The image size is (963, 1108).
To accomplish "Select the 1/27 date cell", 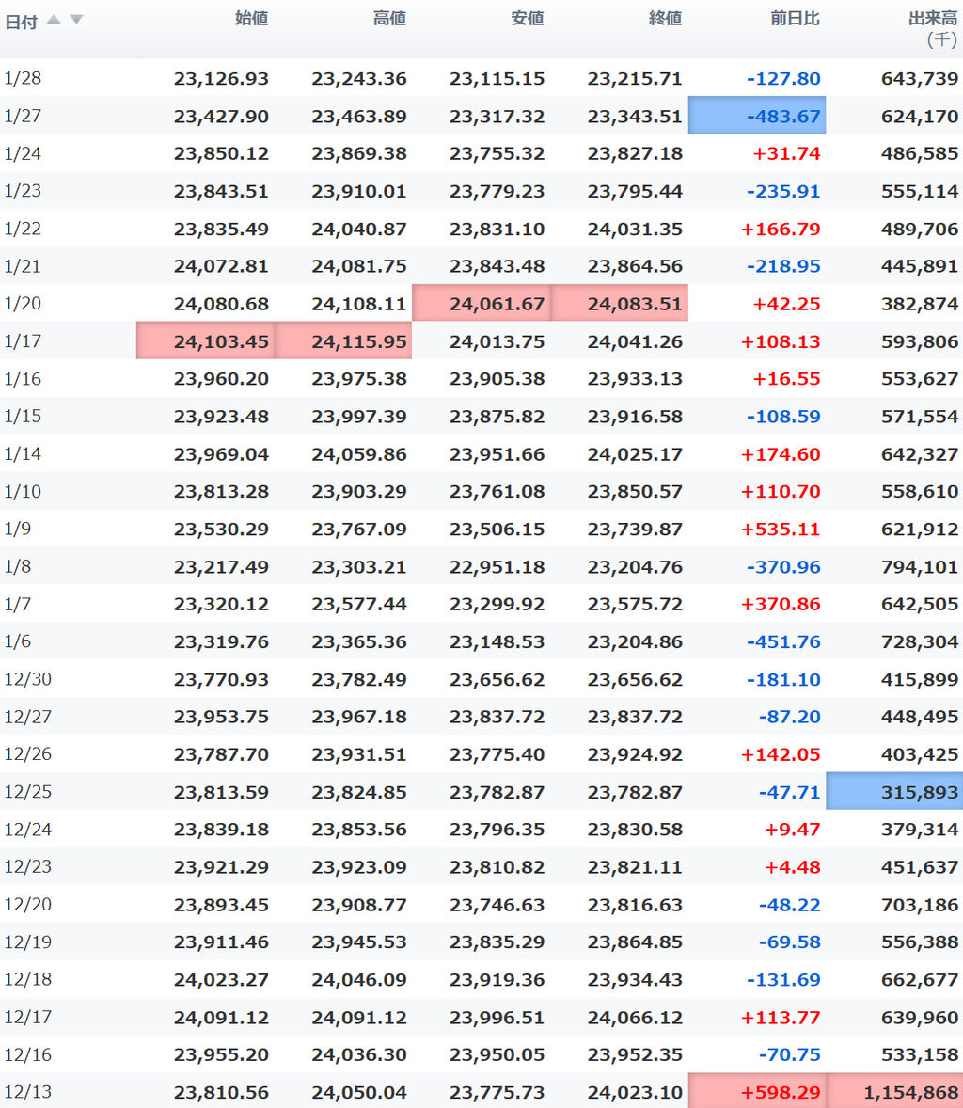I will pyautogui.click(x=23, y=115).
